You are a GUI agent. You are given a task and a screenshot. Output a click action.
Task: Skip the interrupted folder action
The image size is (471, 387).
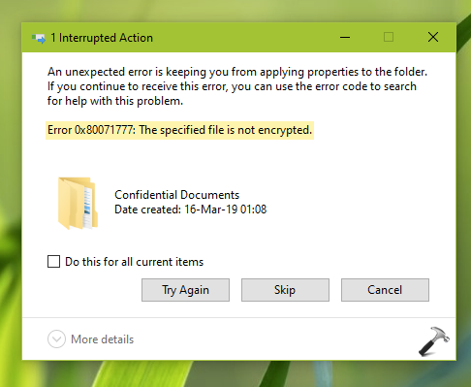coord(285,290)
